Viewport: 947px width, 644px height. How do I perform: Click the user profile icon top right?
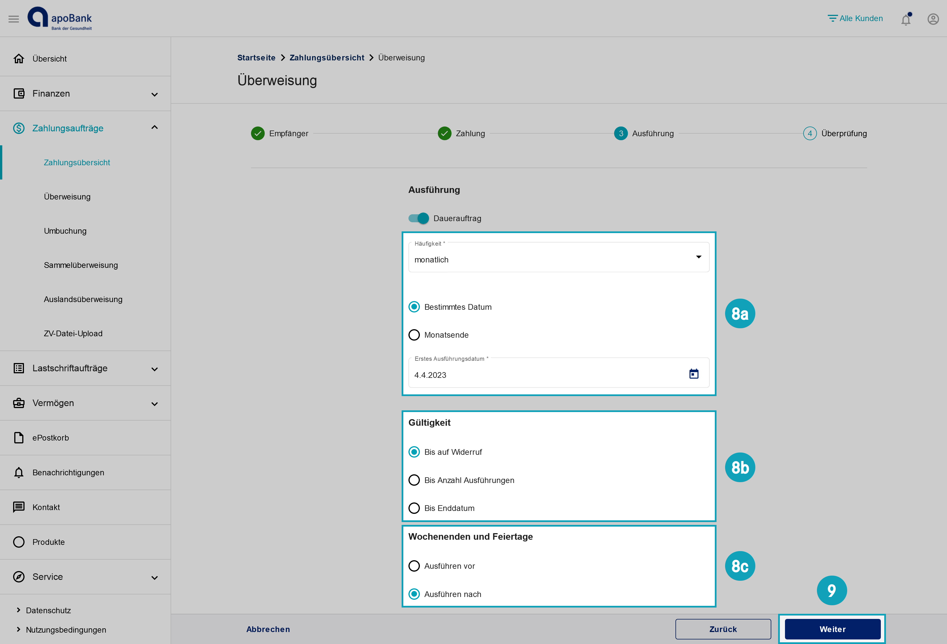click(933, 19)
